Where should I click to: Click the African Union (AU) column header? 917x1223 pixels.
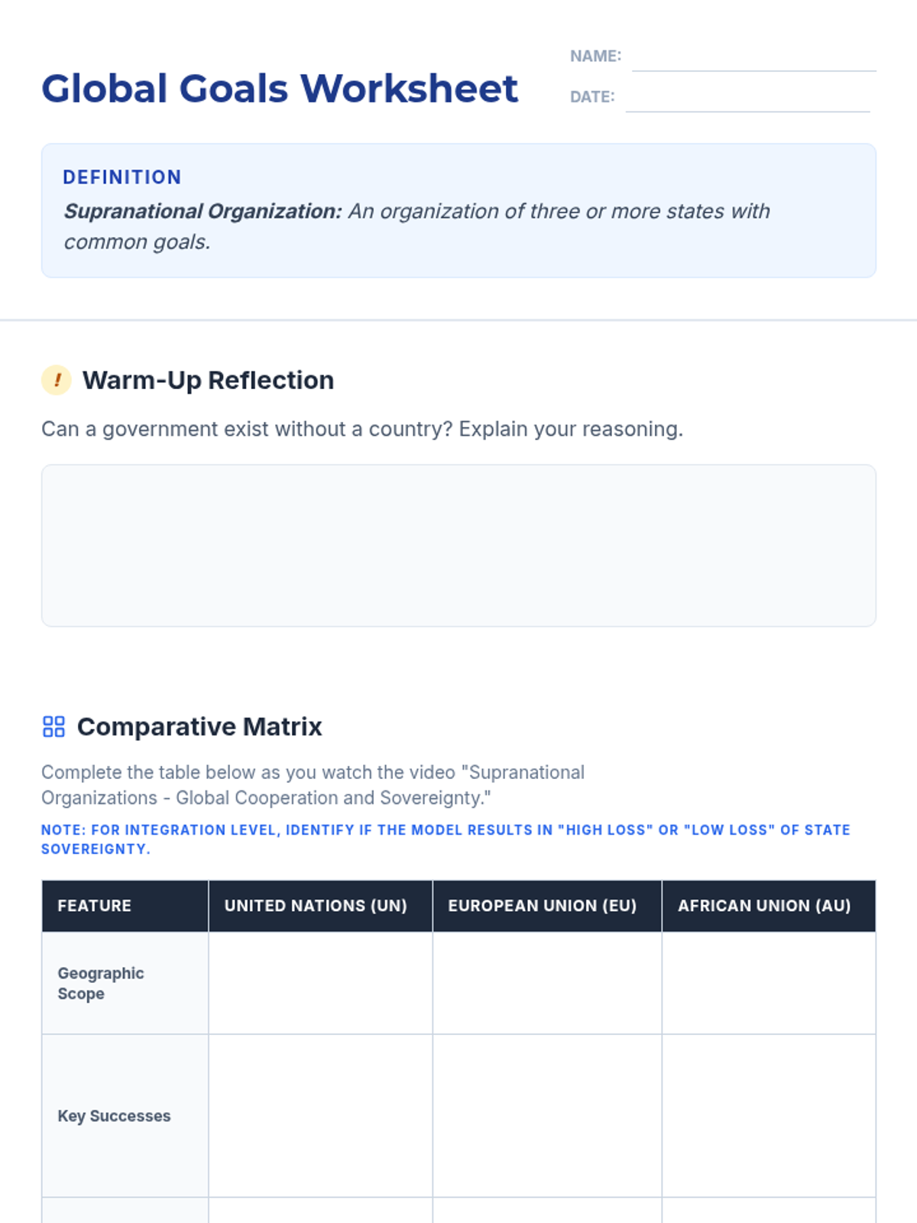764,906
